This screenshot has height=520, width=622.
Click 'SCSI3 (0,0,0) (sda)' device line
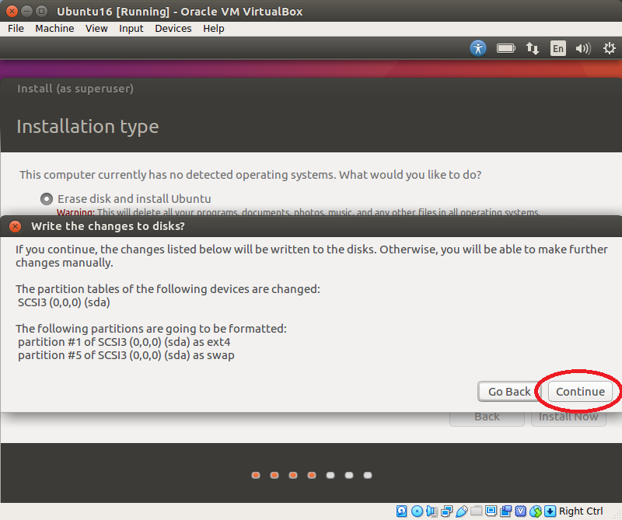pyautogui.click(x=64, y=302)
